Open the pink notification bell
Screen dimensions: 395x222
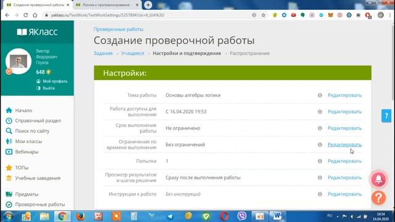378,179
